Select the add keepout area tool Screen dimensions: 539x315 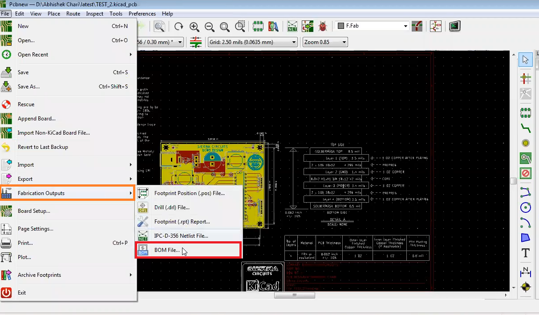[526, 173]
